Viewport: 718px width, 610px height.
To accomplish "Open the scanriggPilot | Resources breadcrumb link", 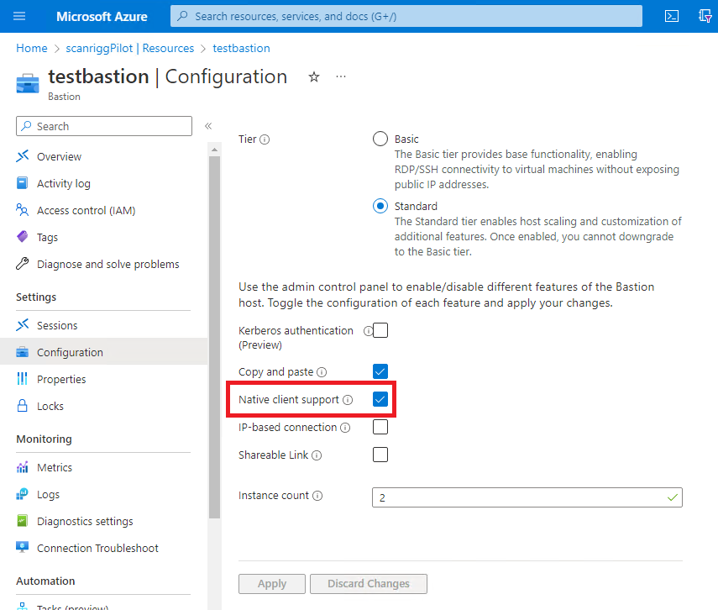I will coord(130,48).
